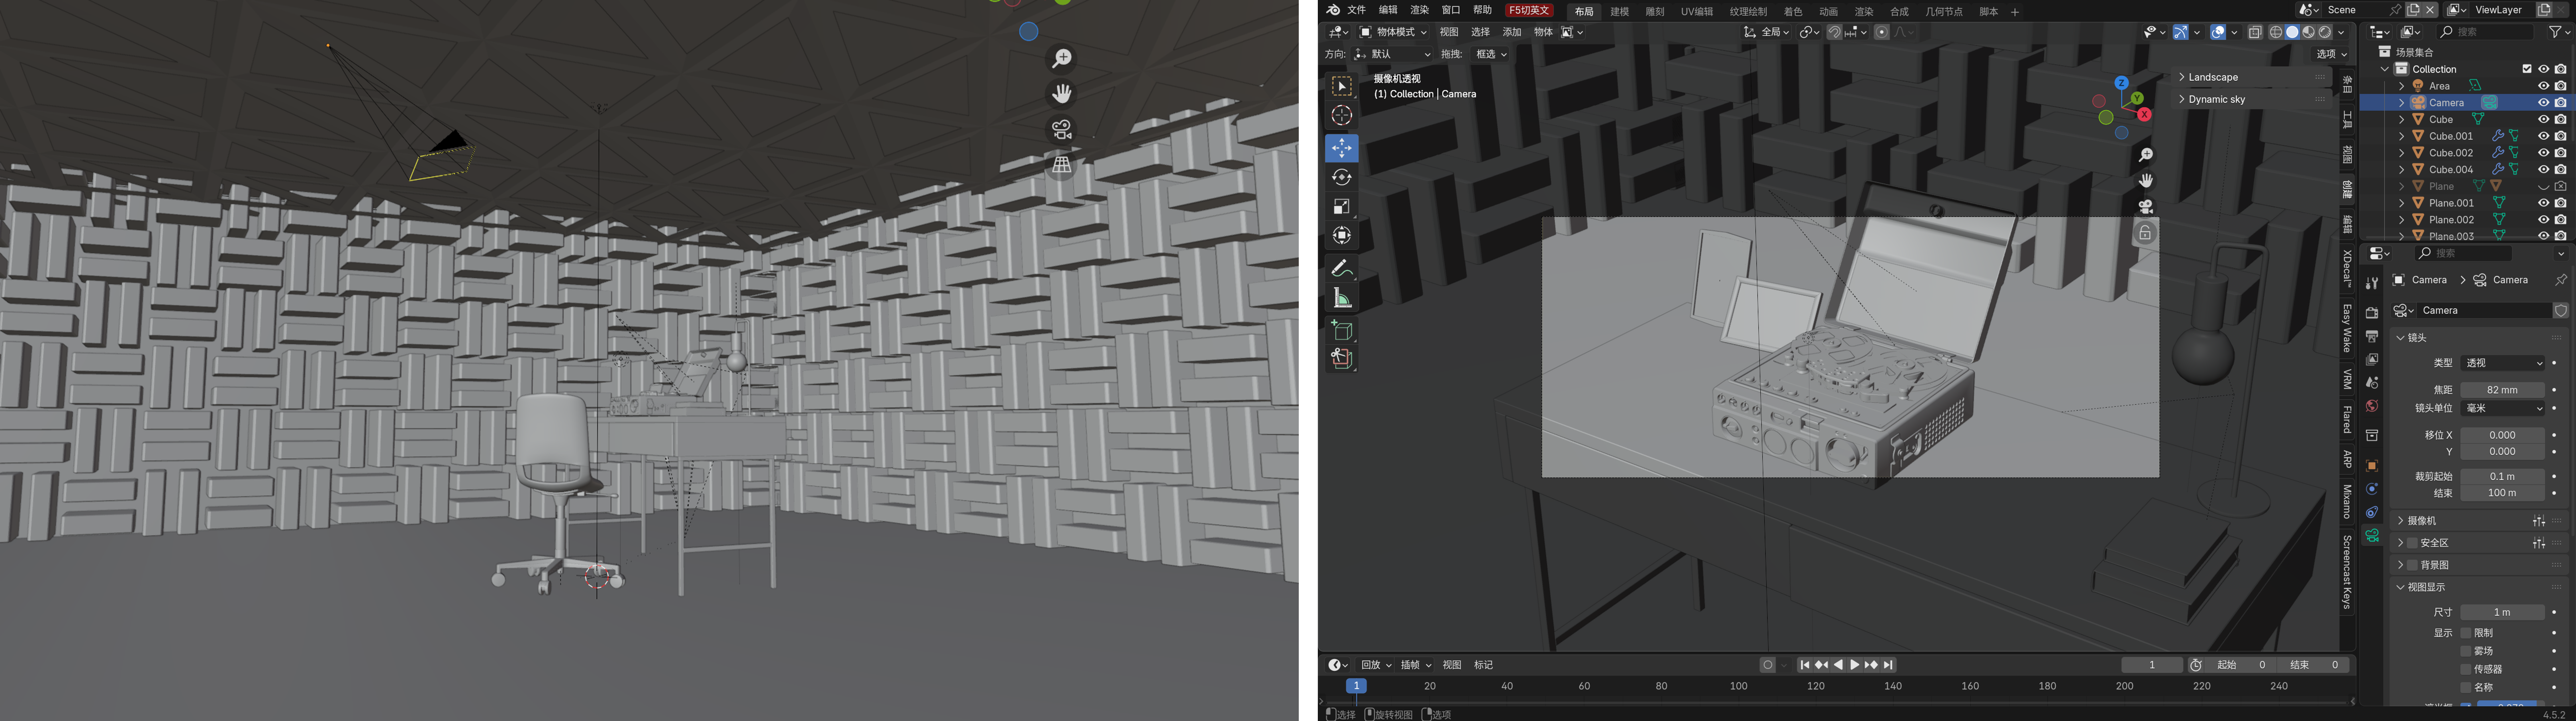Click the F5切英文 button
The image size is (2576, 721).
click(x=1529, y=10)
